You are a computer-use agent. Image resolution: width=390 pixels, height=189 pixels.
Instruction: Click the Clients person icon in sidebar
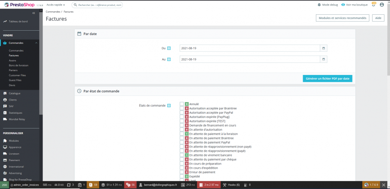[x=5, y=100]
